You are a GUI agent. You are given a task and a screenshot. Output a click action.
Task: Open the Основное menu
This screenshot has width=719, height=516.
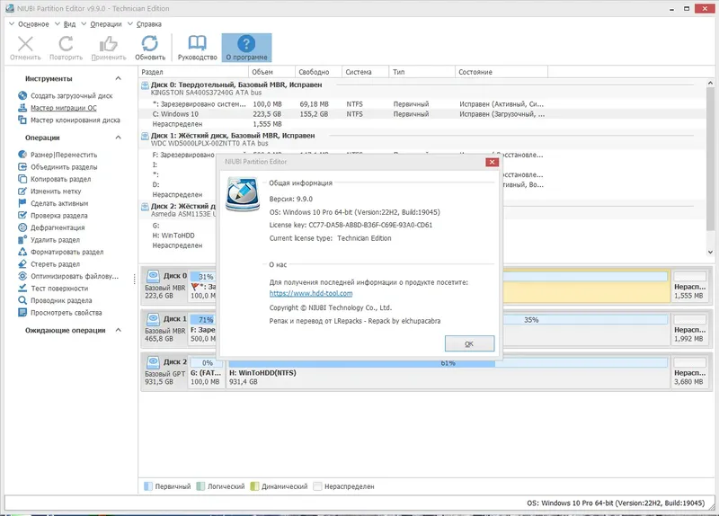[x=29, y=24]
